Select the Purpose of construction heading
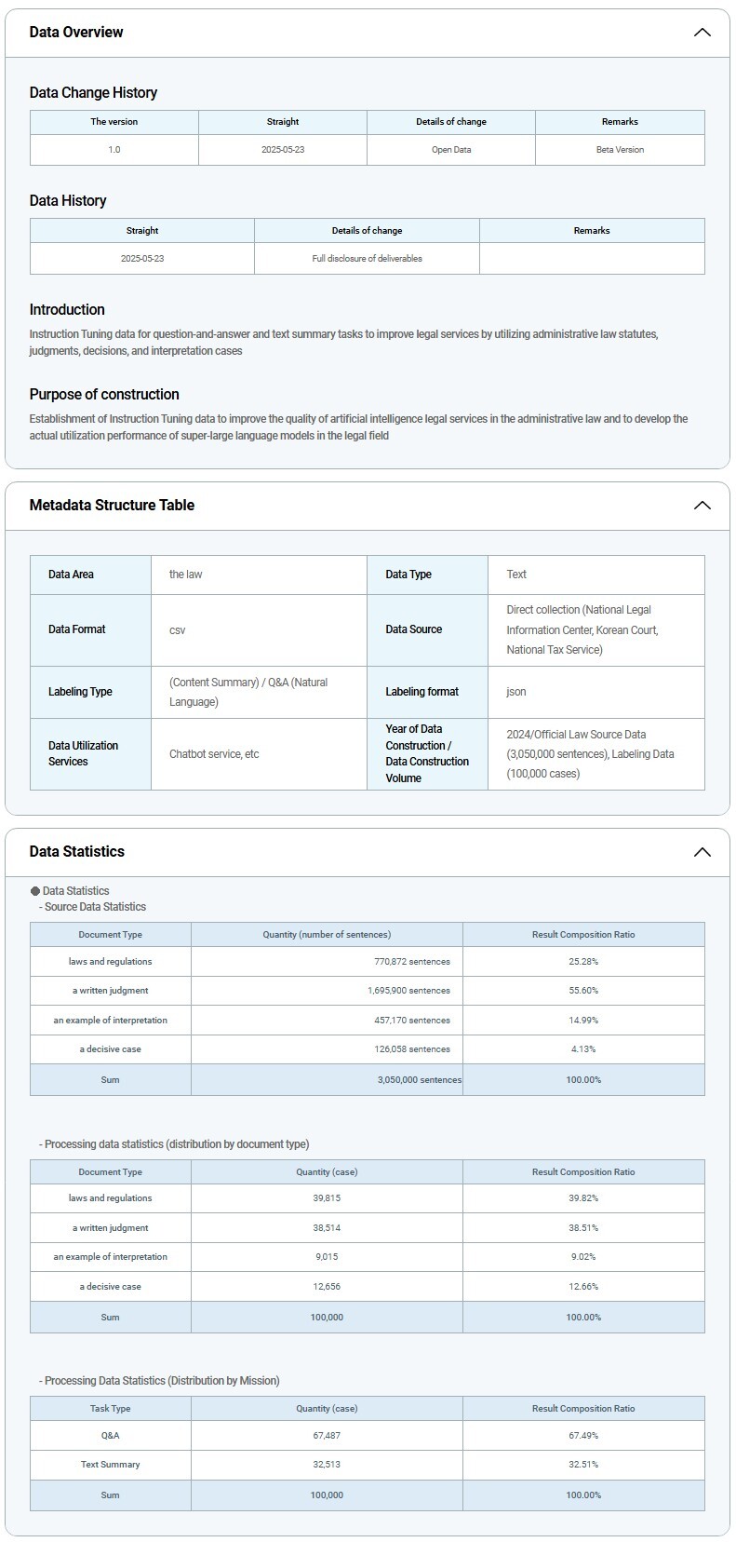This screenshot has height=1542, width=736. (x=104, y=395)
